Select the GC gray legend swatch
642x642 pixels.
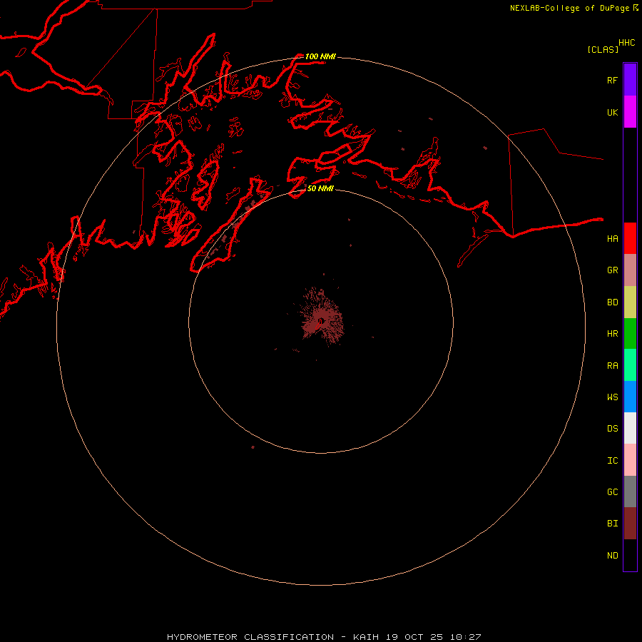pyautogui.click(x=630, y=491)
